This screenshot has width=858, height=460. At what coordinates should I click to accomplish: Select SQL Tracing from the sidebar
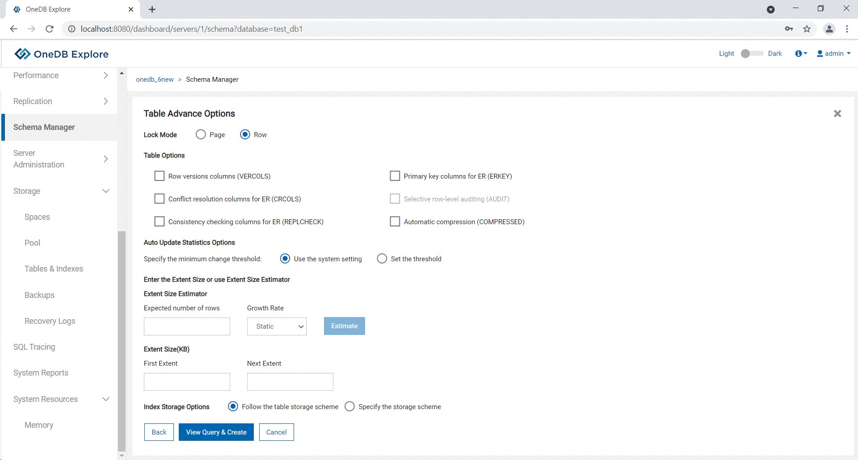pos(34,347)
